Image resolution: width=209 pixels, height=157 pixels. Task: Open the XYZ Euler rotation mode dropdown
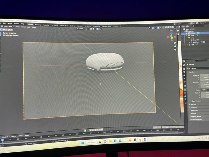click(x=205, y=90)
